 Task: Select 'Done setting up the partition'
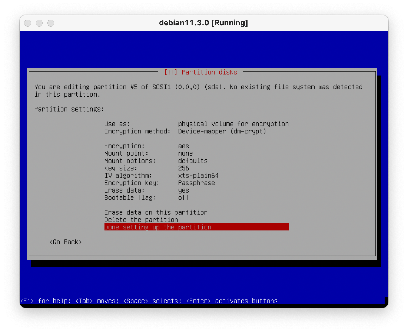tap(158, 227)
